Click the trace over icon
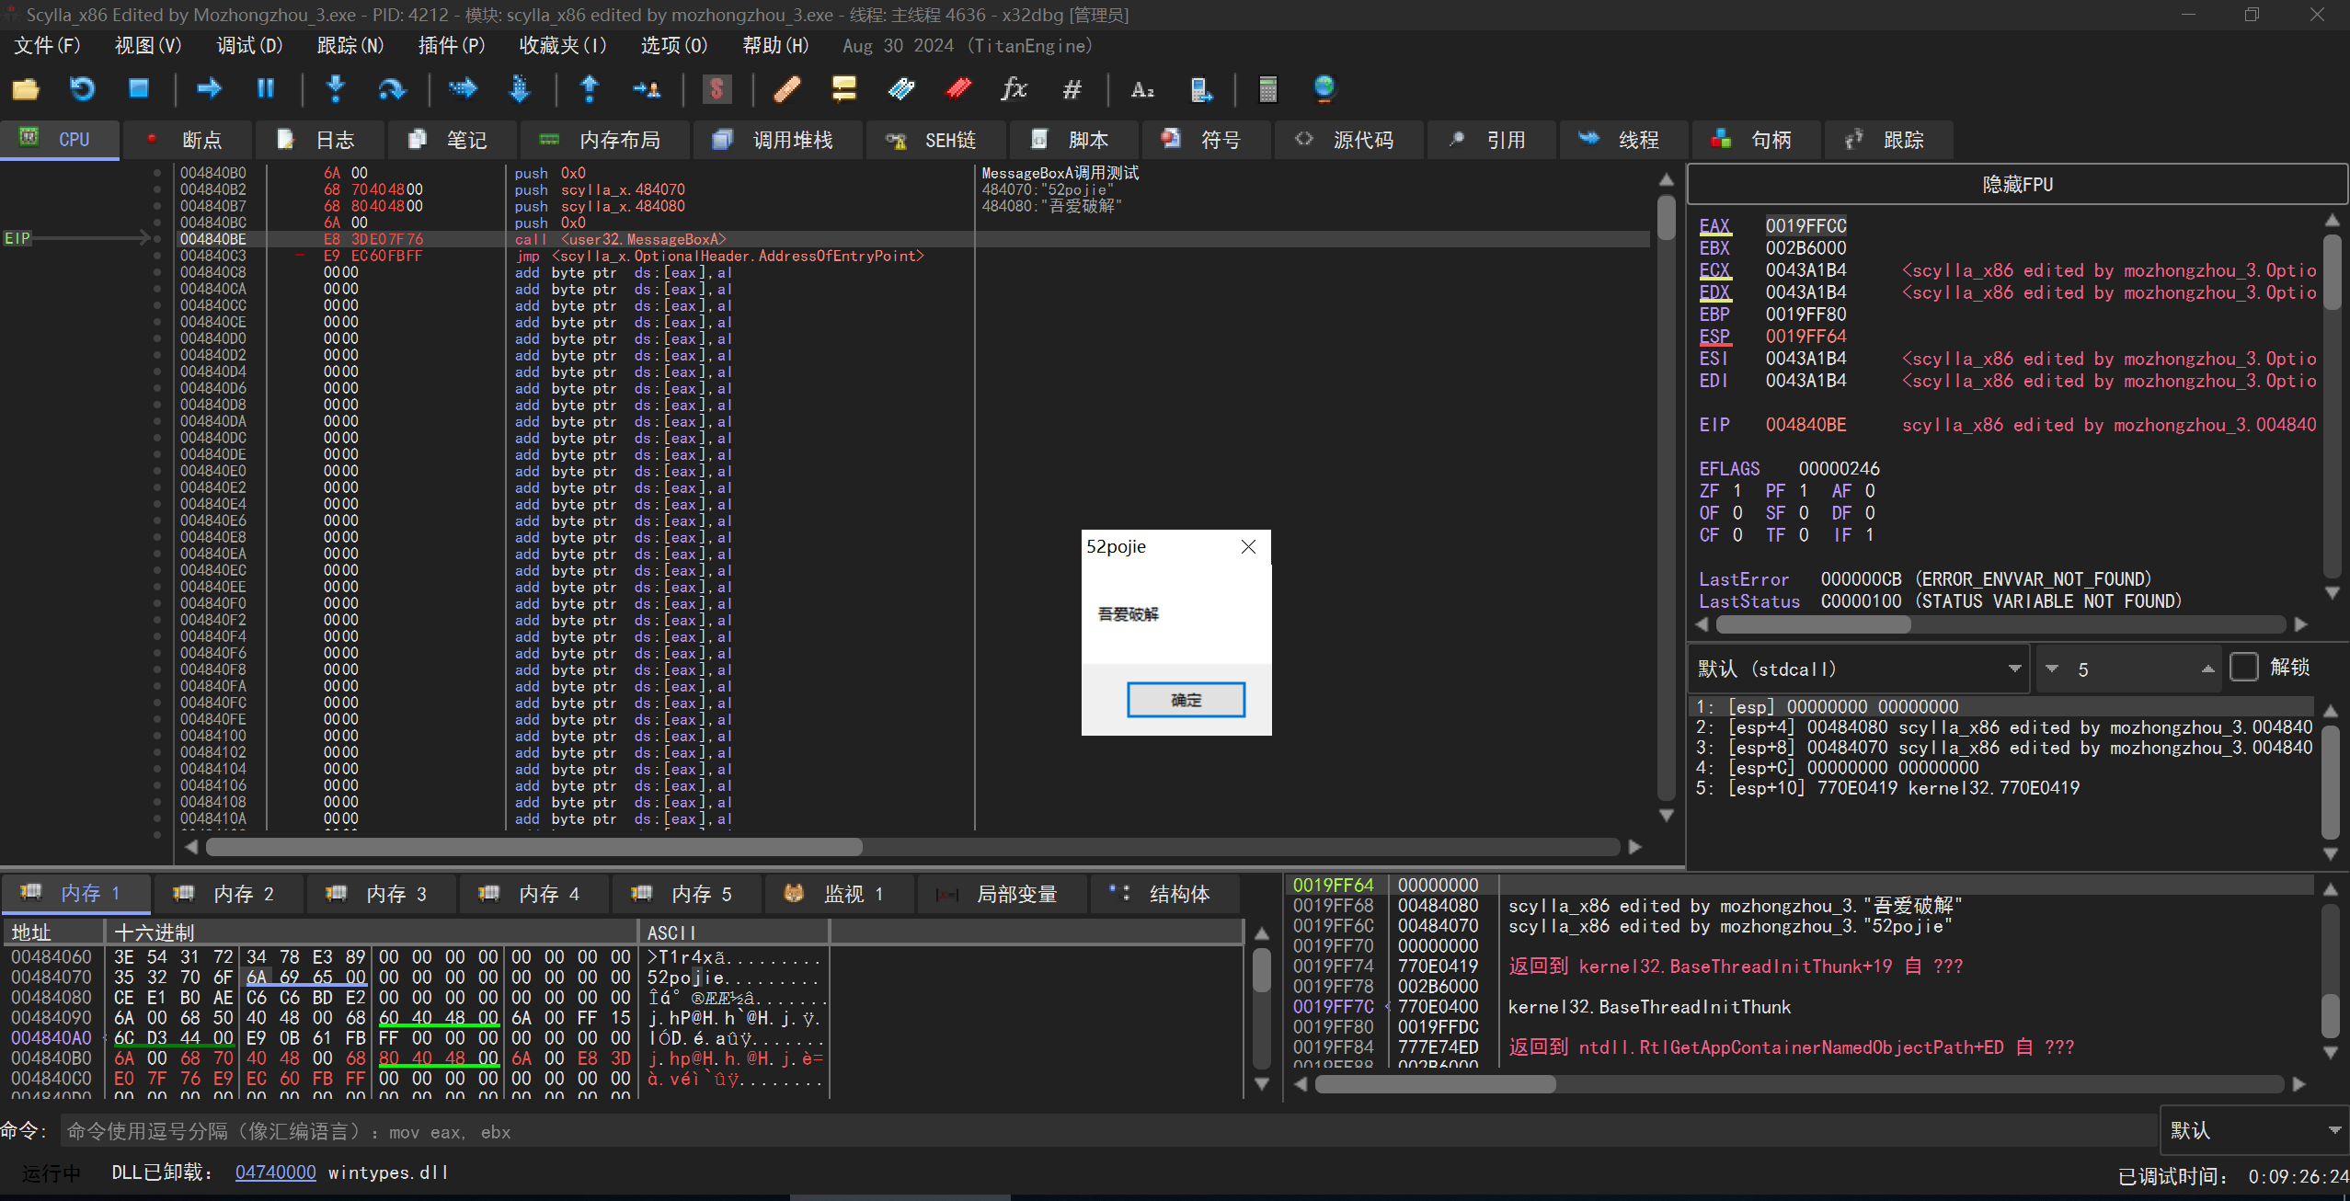 tap(520, 89)
